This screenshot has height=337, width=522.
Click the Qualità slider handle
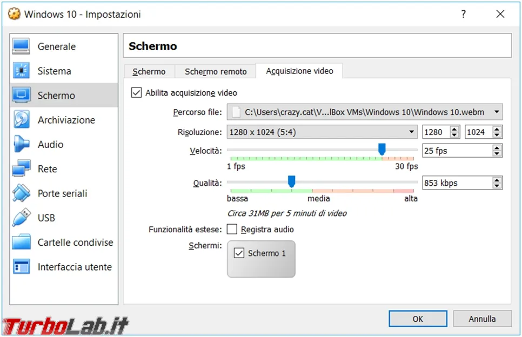292,181
